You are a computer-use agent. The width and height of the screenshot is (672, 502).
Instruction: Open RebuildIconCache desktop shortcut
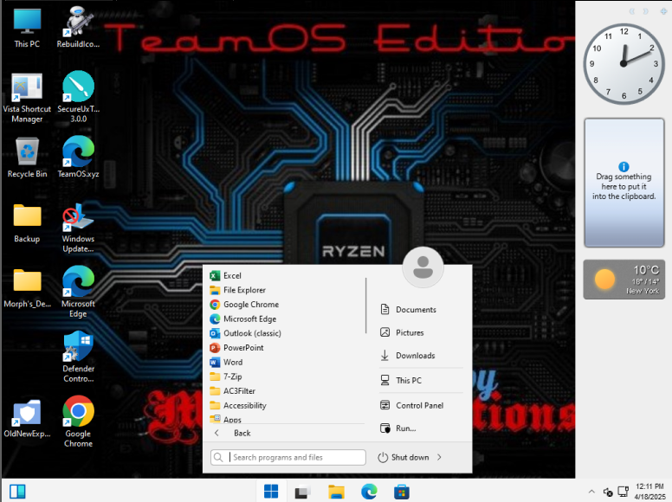[78, 27]
